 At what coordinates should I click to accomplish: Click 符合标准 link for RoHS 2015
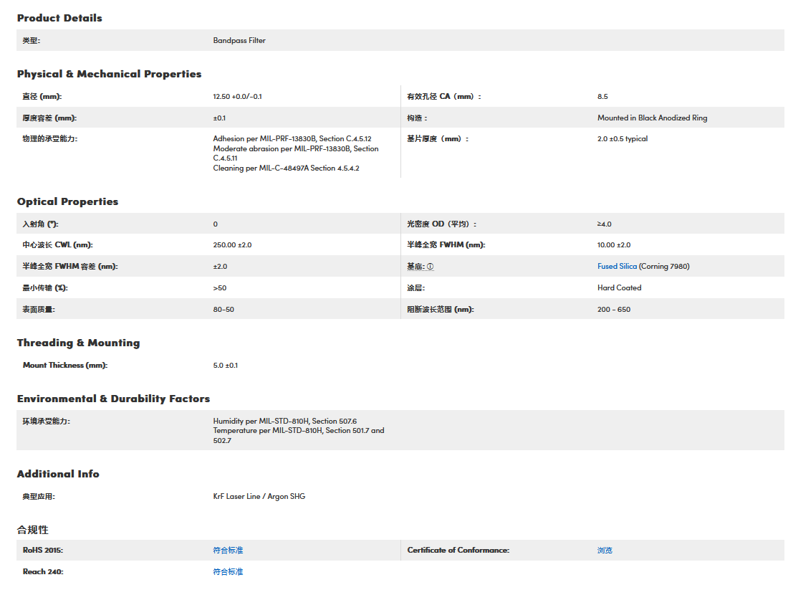(x=228, y=551)
